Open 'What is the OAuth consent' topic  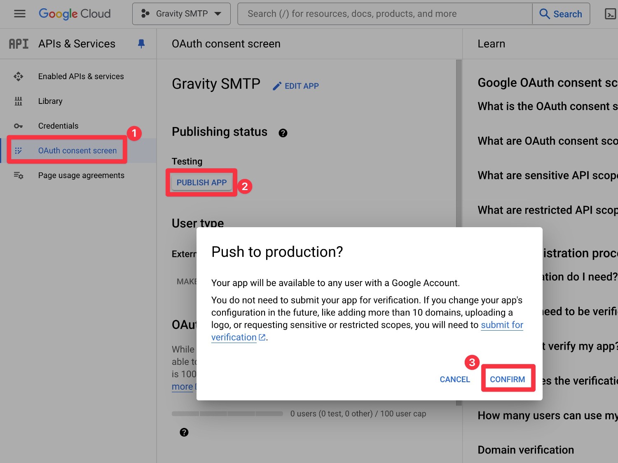(548, 106)
